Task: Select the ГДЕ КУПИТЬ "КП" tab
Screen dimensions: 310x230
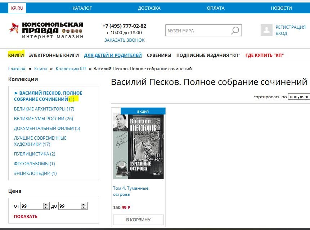Action: [265, 55]
